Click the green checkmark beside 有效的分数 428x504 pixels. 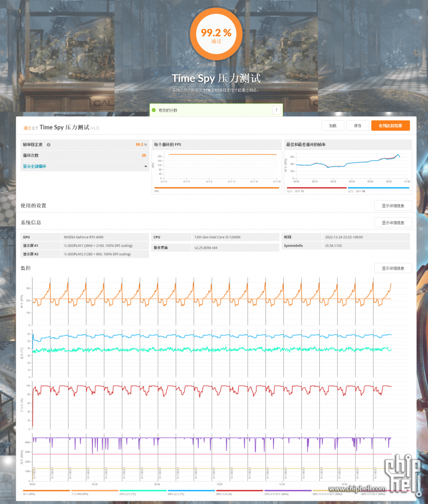[x=154, y=110]
